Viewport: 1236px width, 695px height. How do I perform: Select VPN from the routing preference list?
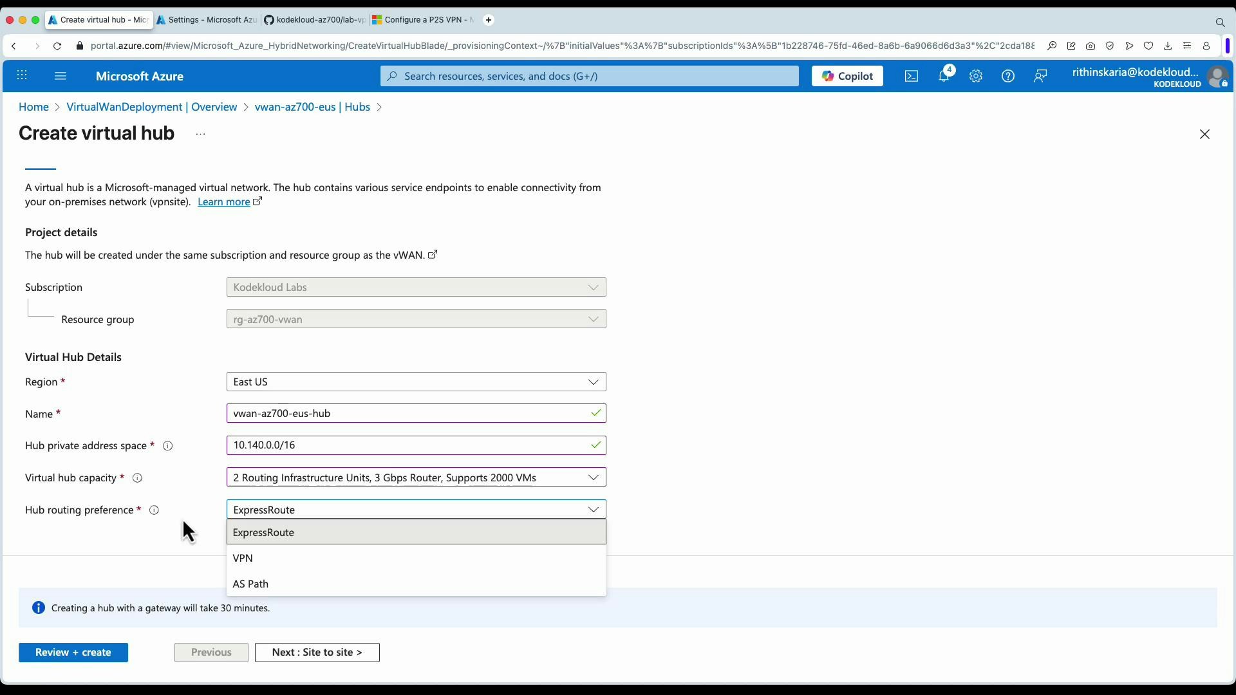coord(243,558)
